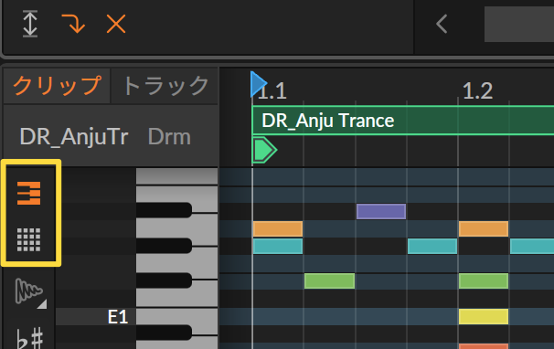
Task: Click the green loop start marker
Action: click(x=264, y=150)
